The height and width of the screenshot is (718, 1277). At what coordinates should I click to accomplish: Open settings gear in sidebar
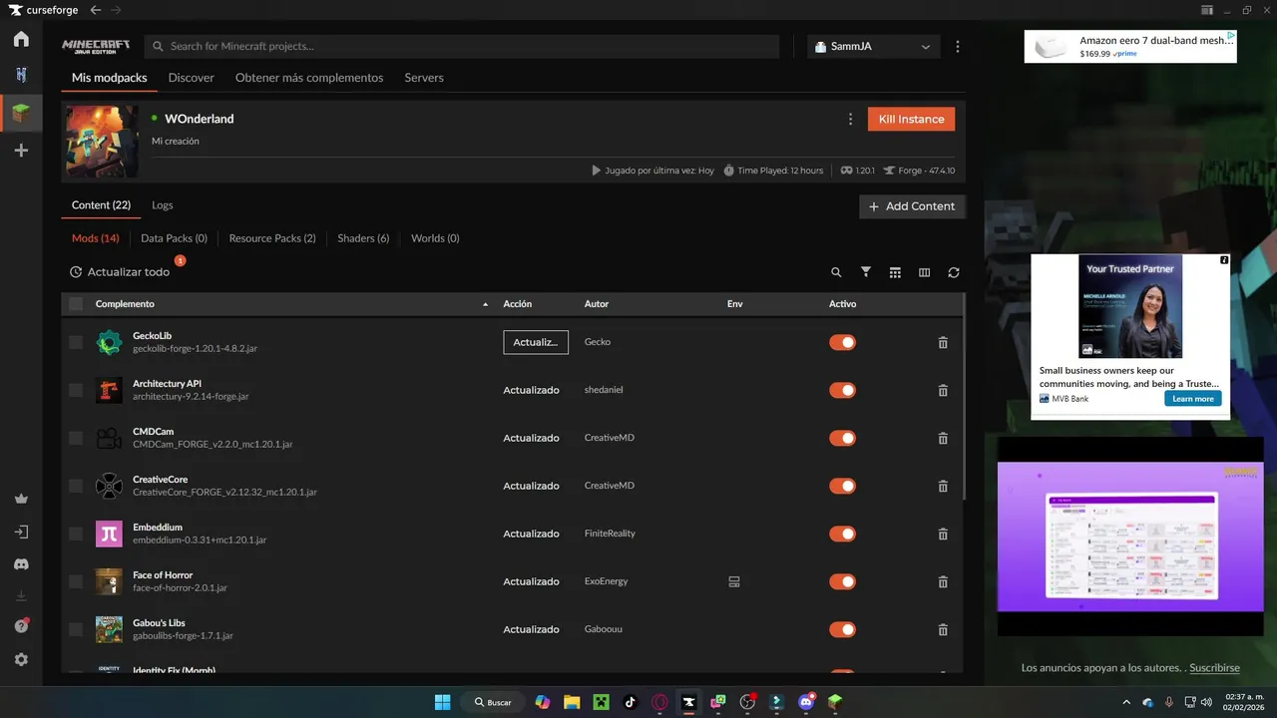(21, 660)
